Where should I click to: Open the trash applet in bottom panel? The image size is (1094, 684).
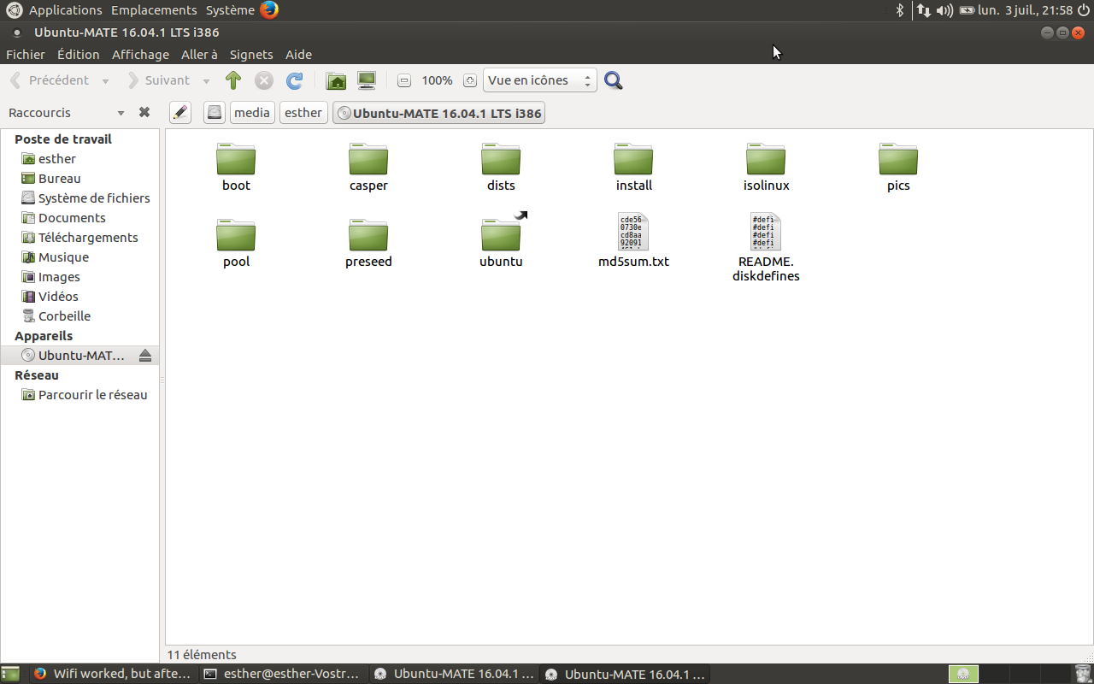(1082, 674)
